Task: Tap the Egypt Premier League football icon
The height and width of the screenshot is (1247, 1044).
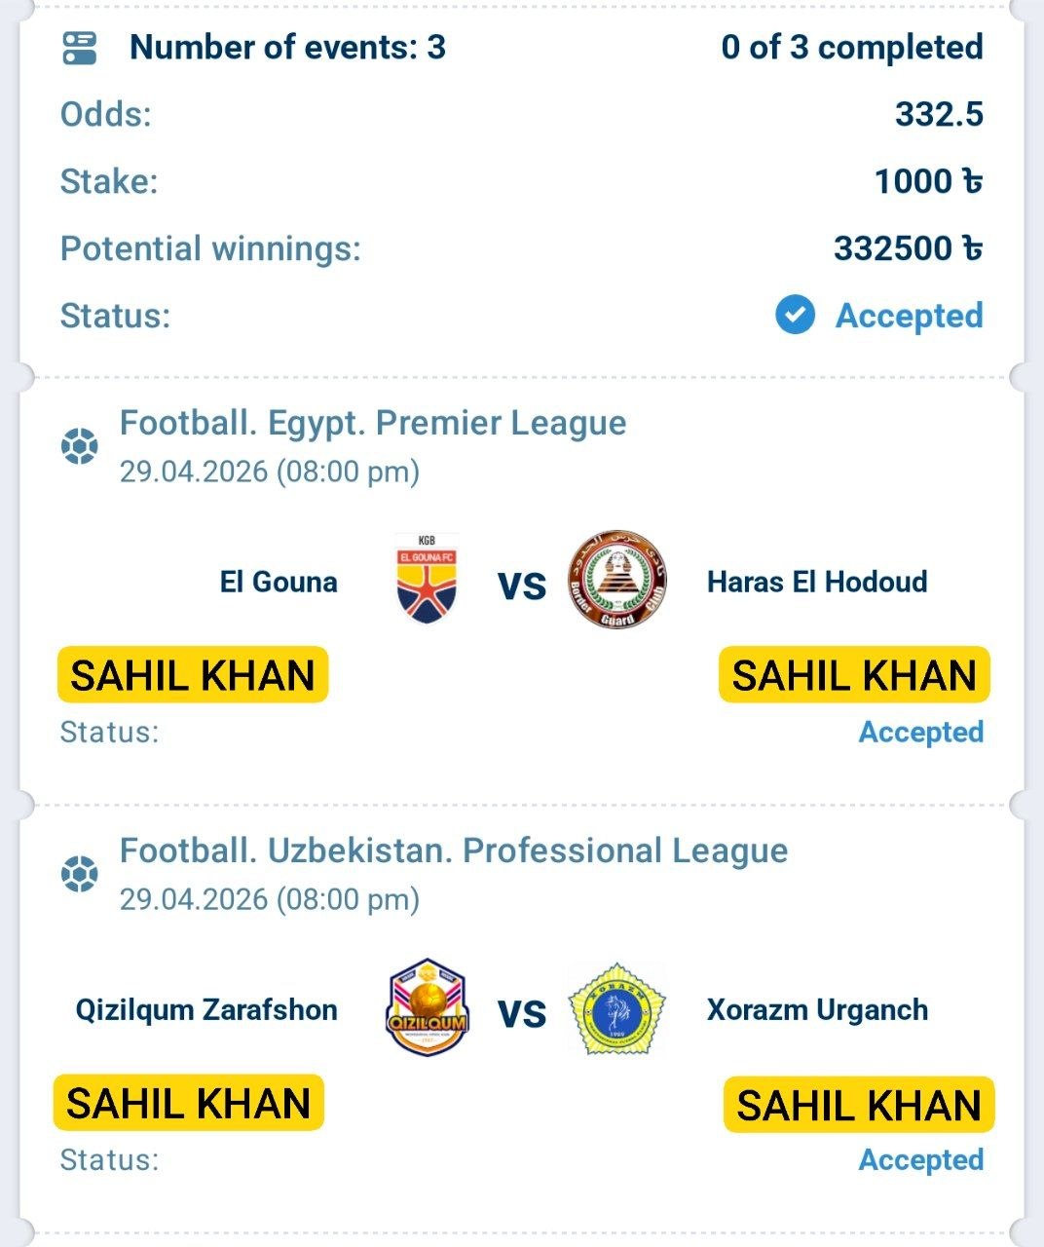Action: pyautogui.click(x=80, y=446)
